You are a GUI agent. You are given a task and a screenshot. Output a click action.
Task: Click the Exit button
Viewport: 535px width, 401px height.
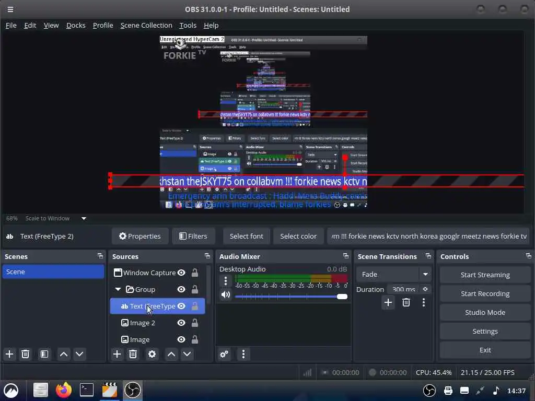click(485, 350)
